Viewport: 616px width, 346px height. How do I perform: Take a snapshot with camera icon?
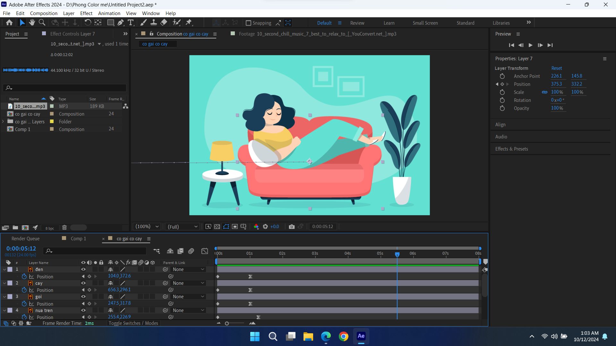point(292,227)
